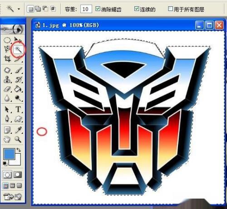The width and height of the screenshot is (227, 209).
Task: Choose Add to Selection mode
Action: tap(38, 9)
